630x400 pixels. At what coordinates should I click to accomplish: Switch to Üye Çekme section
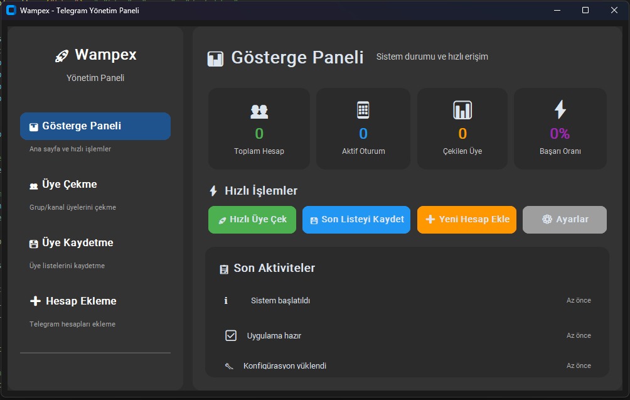tap(69, 185)
